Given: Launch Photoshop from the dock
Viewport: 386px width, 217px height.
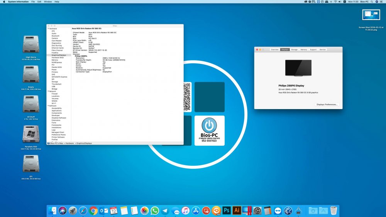Looking at the screenshot, I should (227, 210).
